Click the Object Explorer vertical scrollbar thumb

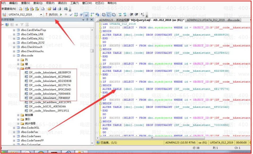coord(92,51)
